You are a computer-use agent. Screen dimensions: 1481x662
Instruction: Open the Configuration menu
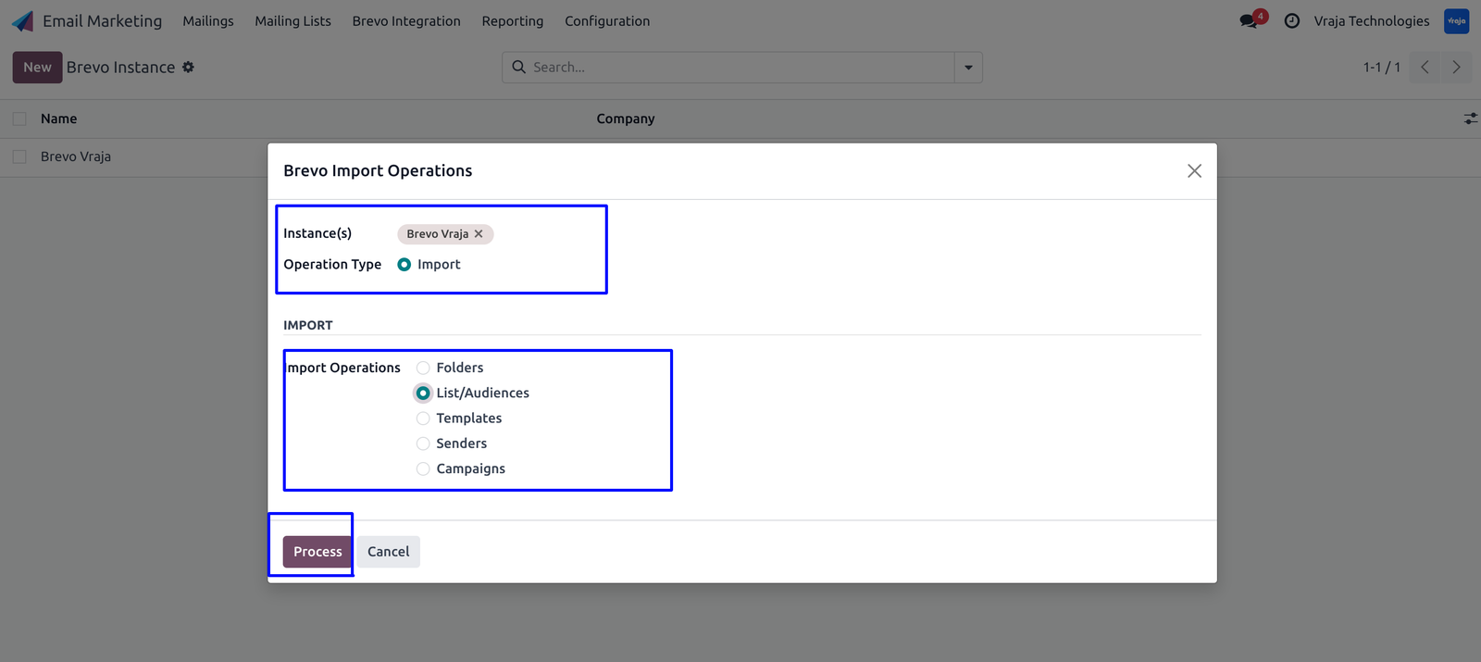pos(607,20)
